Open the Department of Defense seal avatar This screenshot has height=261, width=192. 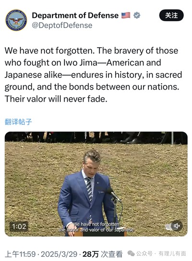click(x=16, y=20)
